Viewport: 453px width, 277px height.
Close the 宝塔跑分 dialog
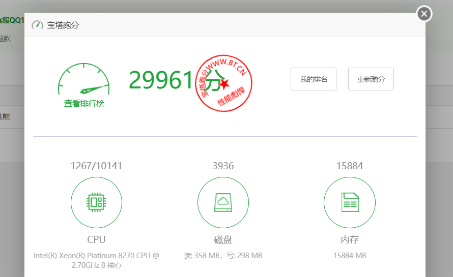pyautogui.click(x=424, y=14)
